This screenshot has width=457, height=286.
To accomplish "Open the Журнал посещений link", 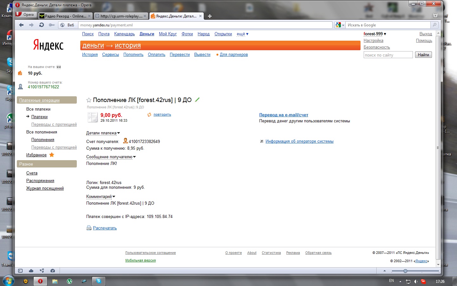I will tap(45, 188).
